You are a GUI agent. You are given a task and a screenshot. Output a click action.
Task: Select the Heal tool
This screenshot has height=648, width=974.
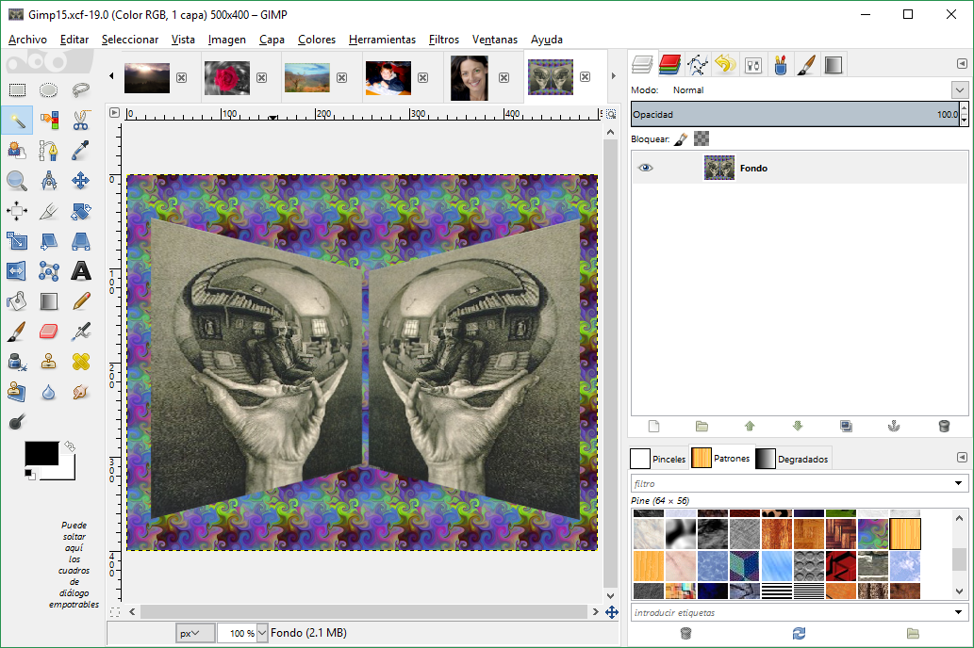81,362
